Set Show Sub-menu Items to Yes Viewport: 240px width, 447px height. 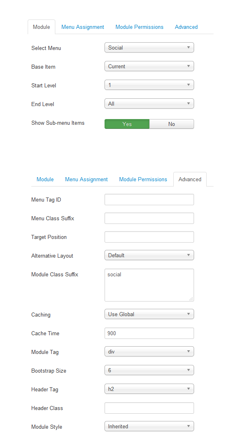pos(127,124)
